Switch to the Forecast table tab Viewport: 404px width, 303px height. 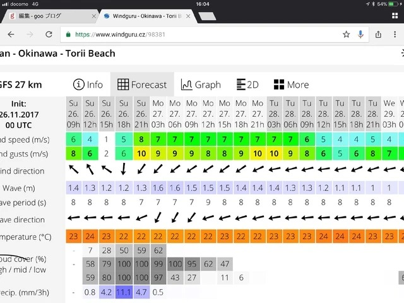142,85
